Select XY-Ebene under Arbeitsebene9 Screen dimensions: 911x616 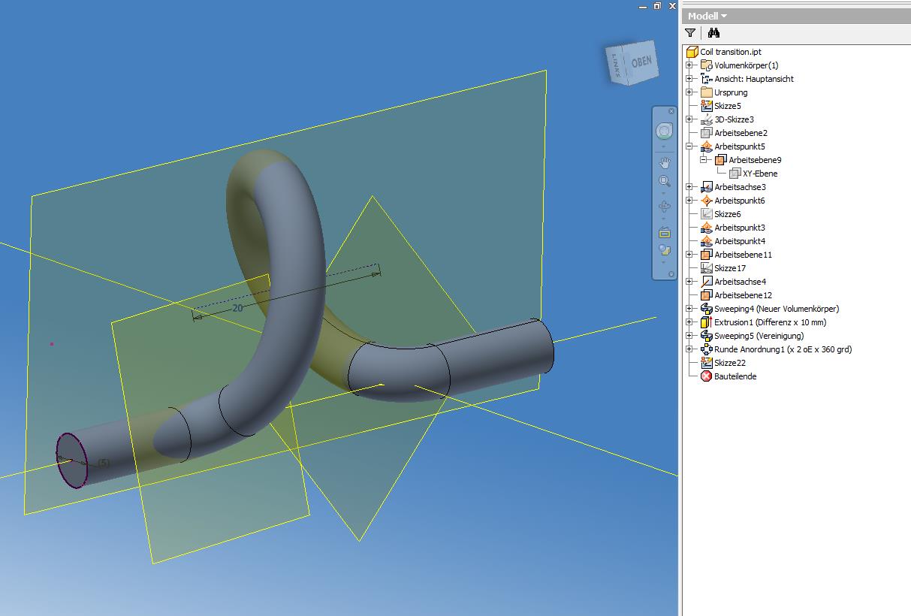[759, 173]
